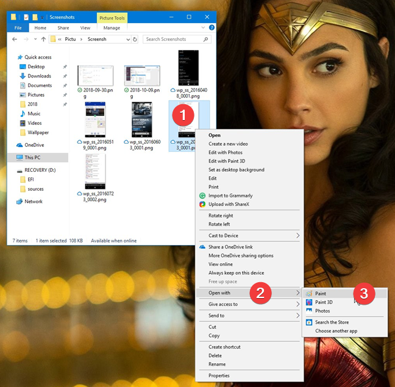Click the Photos app icon in submenu
Viewport: 395px width, 387px height.
pos(309,311)
